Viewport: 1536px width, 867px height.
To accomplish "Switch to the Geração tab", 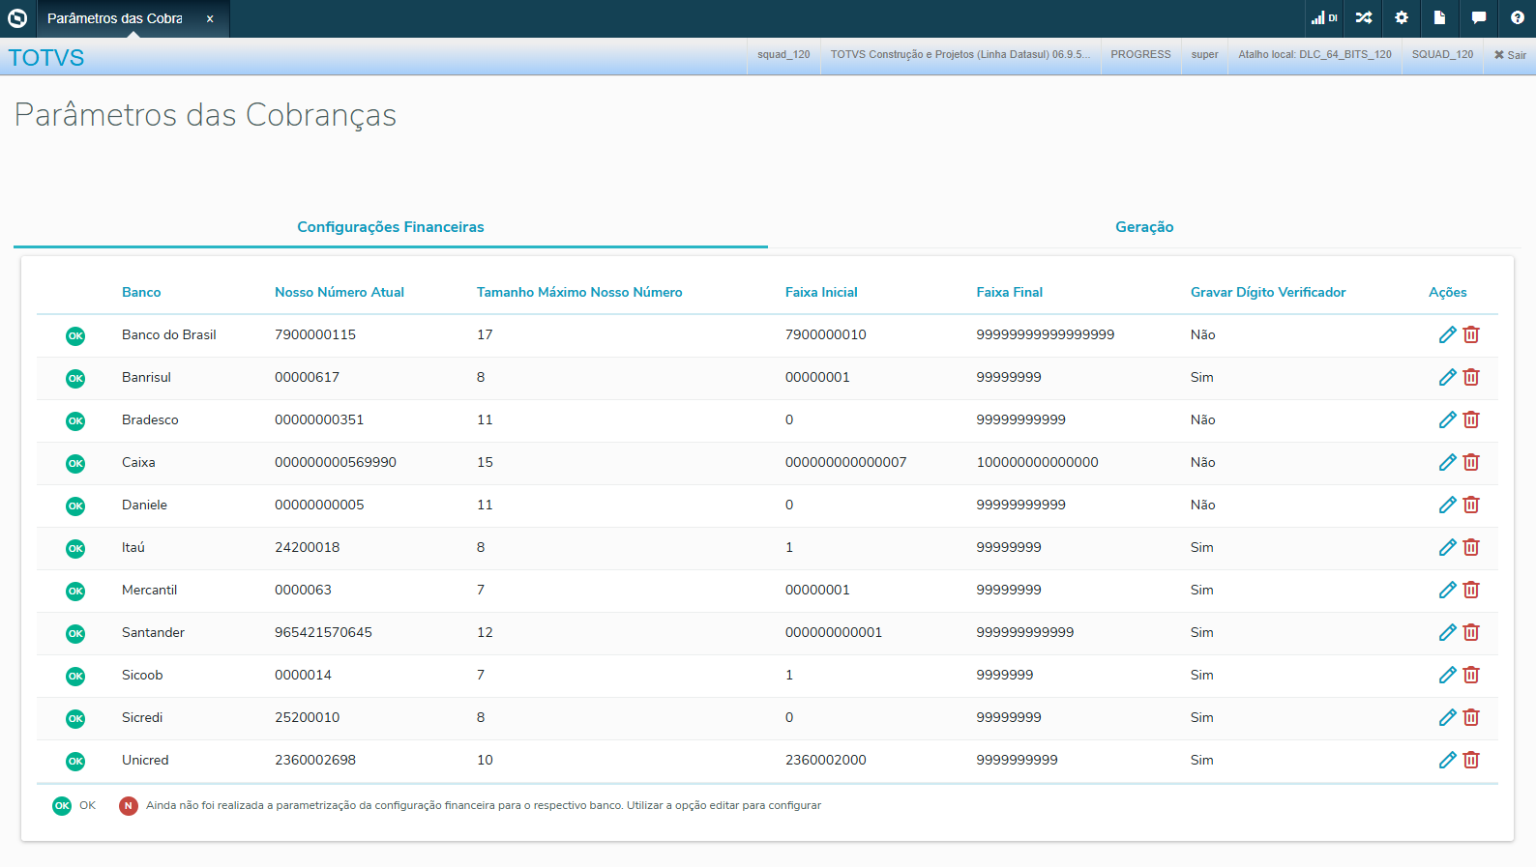I will [1144, 227].
